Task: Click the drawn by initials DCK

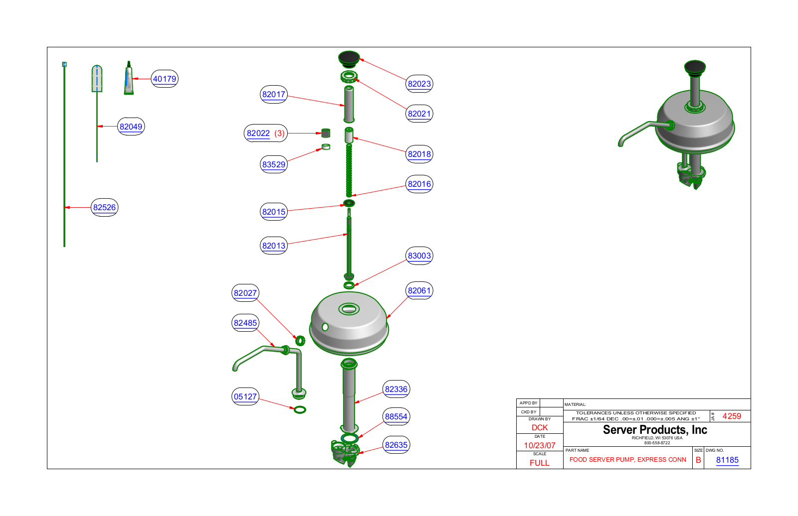Action: (540, 427)
